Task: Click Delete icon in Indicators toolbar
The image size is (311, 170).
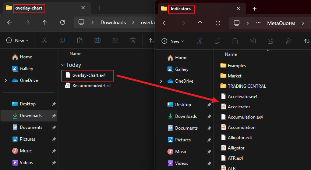Action: [x=288, y=41]
